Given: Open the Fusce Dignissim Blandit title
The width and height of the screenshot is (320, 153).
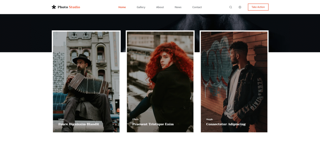Looking at the screenshot, I should (x=78, y=124).
